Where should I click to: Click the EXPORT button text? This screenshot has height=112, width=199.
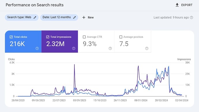click(187, 5)
